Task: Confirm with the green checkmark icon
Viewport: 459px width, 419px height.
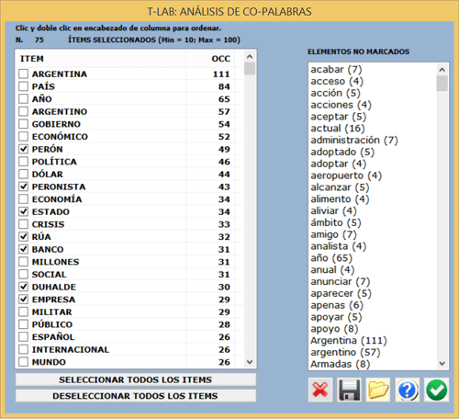Action: (436, 390)
